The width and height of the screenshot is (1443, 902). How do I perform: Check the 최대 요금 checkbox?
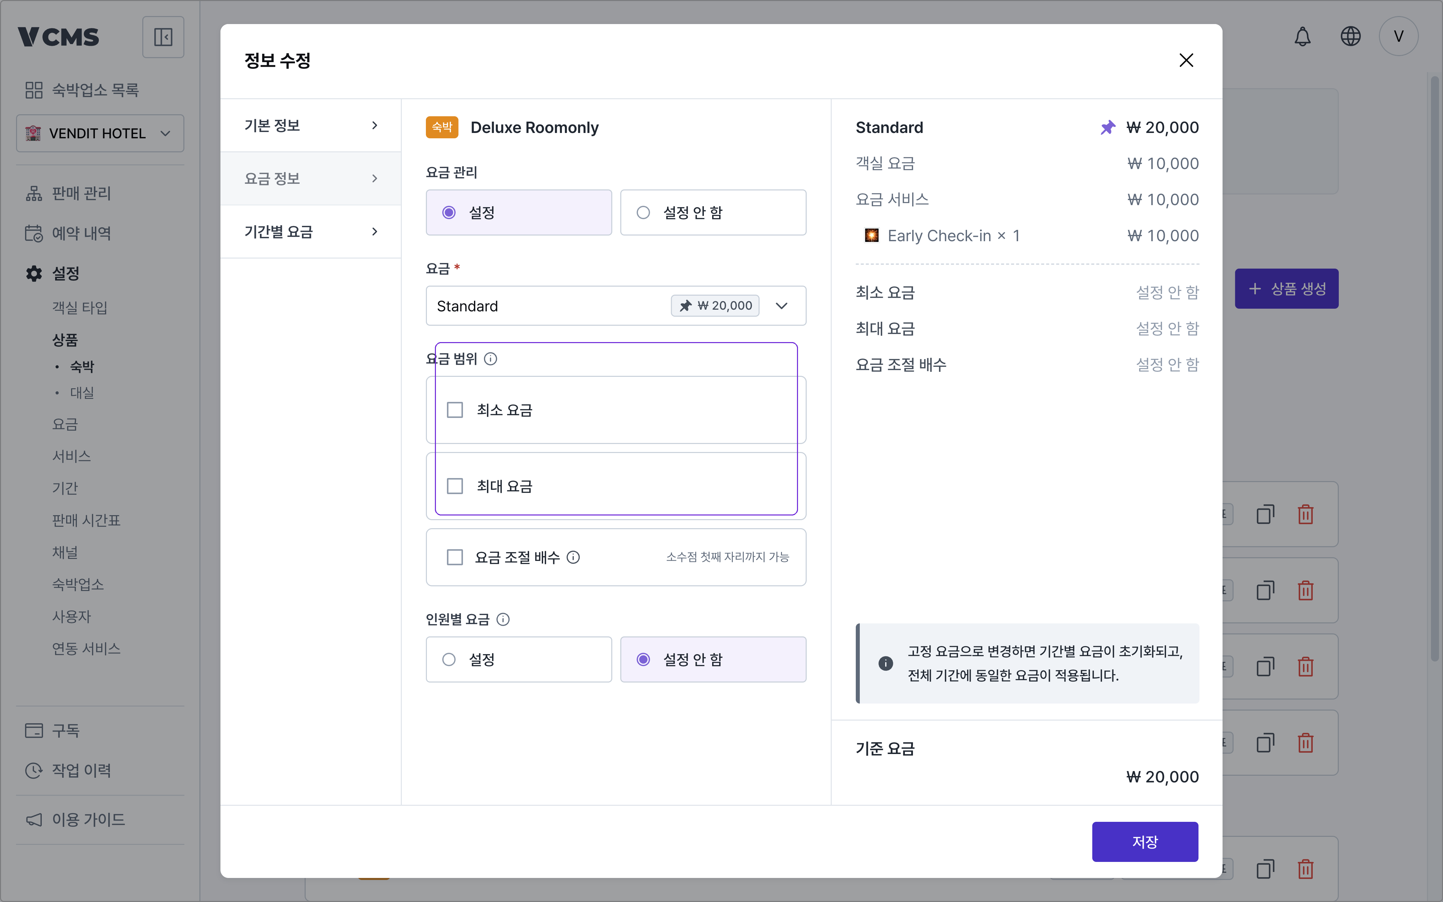pyautogui.click(x=455, y=486)
